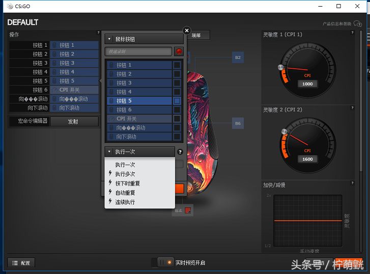Tick checkbox for 按钮 1 in popup
Image resolution: width=370 pixels, height=274 pixels.
(177, 65)
